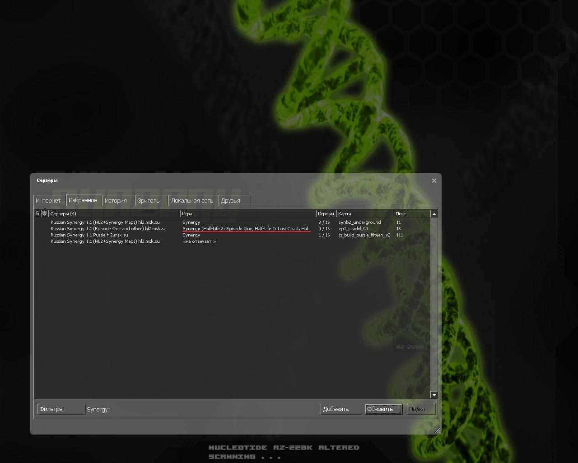Screen dimensions: 578x463
Task: Sort by the Серверы (4) column header
Action: [114, 213]
